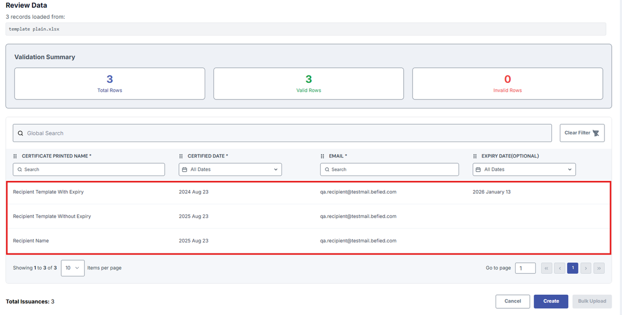Click file name template plain.xlsx
Screen dimensions: 622x315
click(x=34, y=29)
